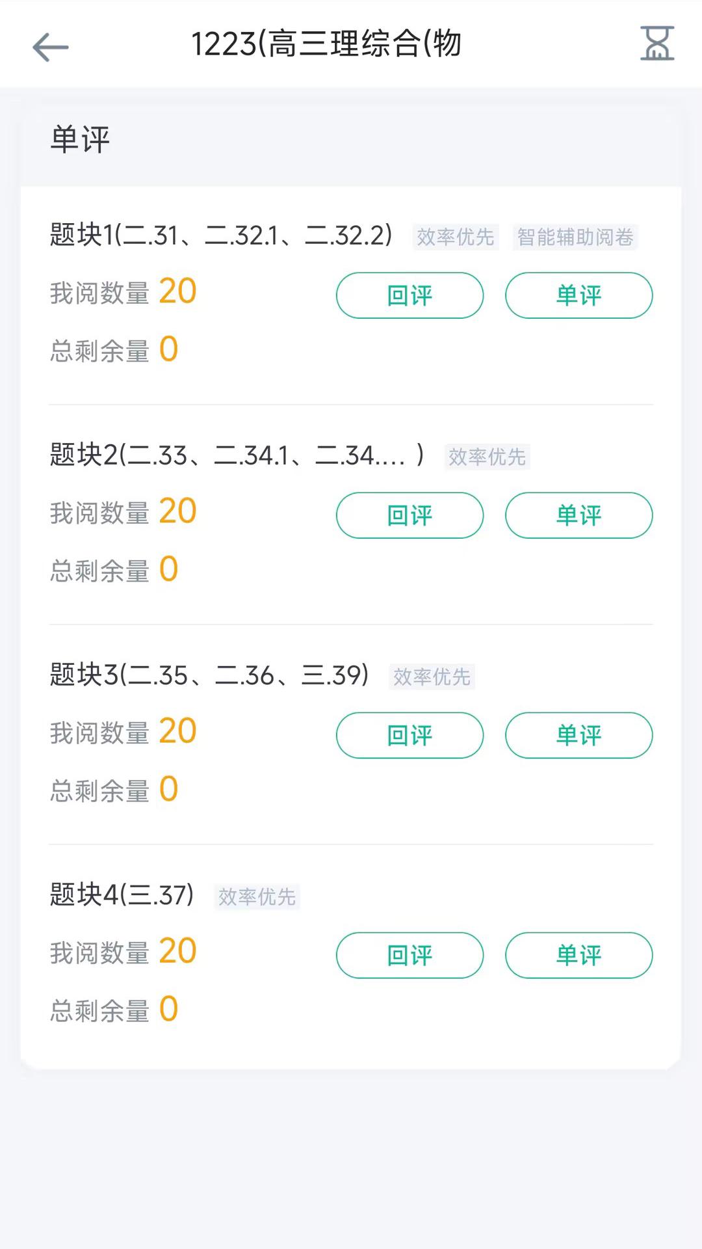
Task: Open the hourglass history icon
Action: tap(656, 44)
